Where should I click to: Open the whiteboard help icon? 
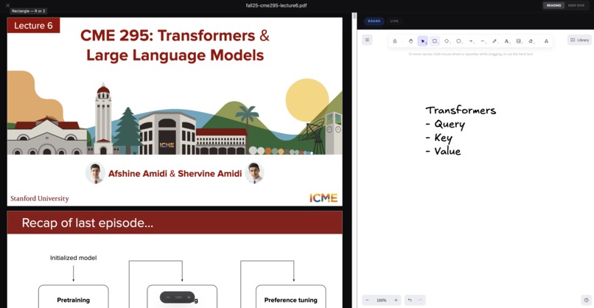point(586,300)
